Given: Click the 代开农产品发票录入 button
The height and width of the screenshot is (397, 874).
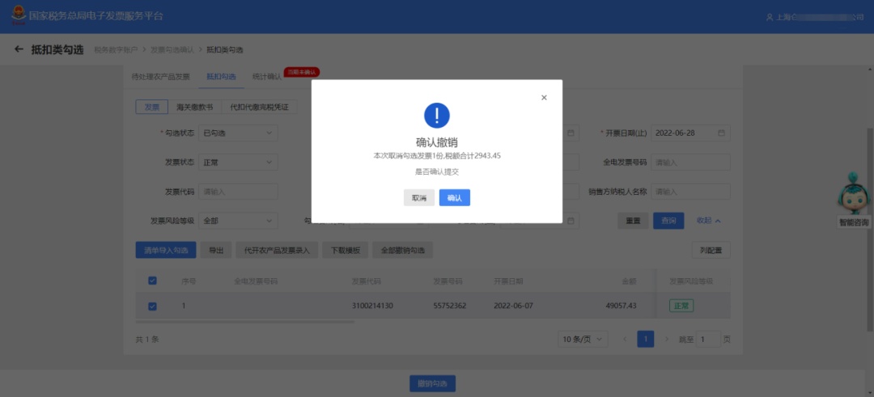Looking at the screenshot, I should tap(277, 250).
